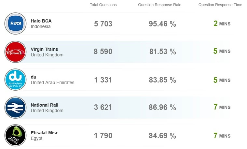Open the Halo BCA brand name link
Screen dimensions: 247x149
(x=41, y=21)
